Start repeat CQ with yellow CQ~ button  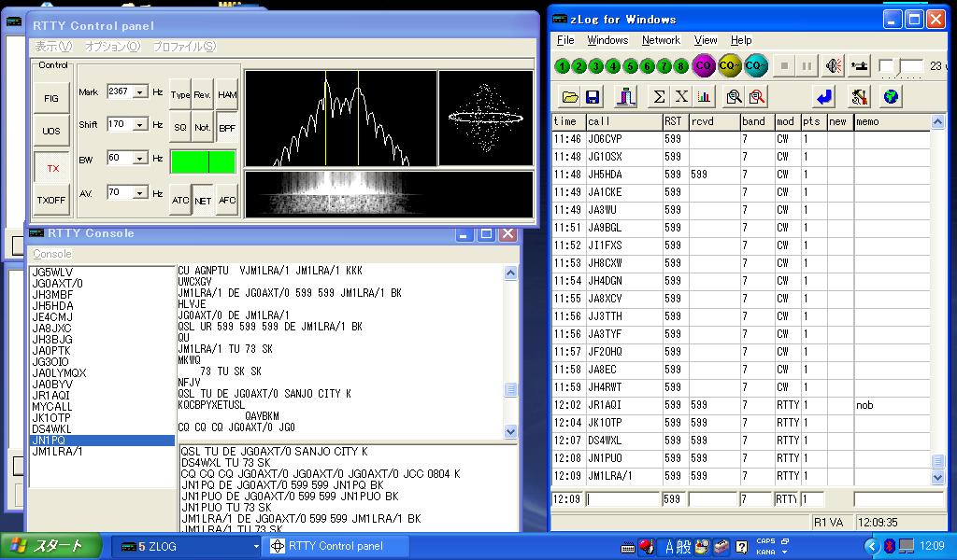pos(729,65)
